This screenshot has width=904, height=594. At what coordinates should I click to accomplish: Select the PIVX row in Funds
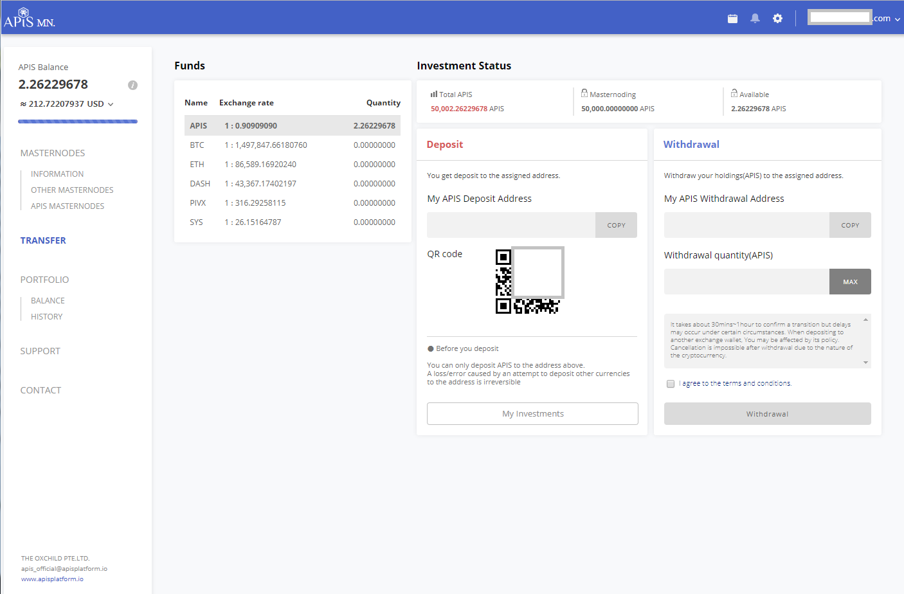pyautogui.click(x=293, y=203)
